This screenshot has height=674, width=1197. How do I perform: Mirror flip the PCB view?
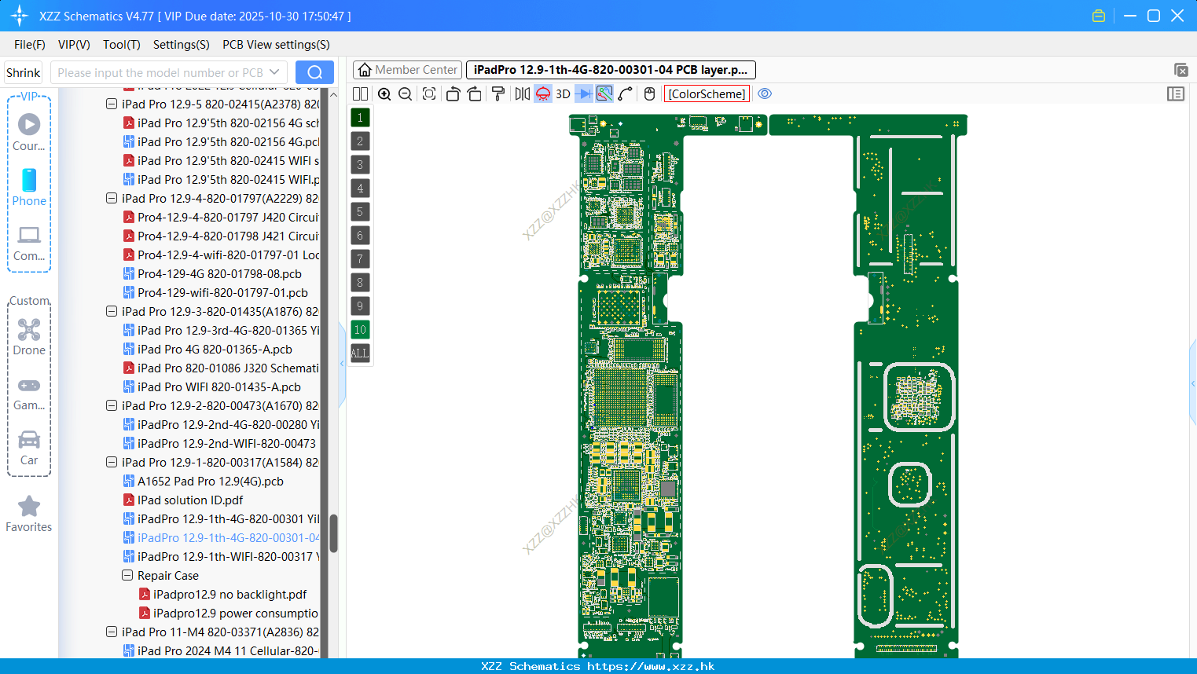pos(523,94)
